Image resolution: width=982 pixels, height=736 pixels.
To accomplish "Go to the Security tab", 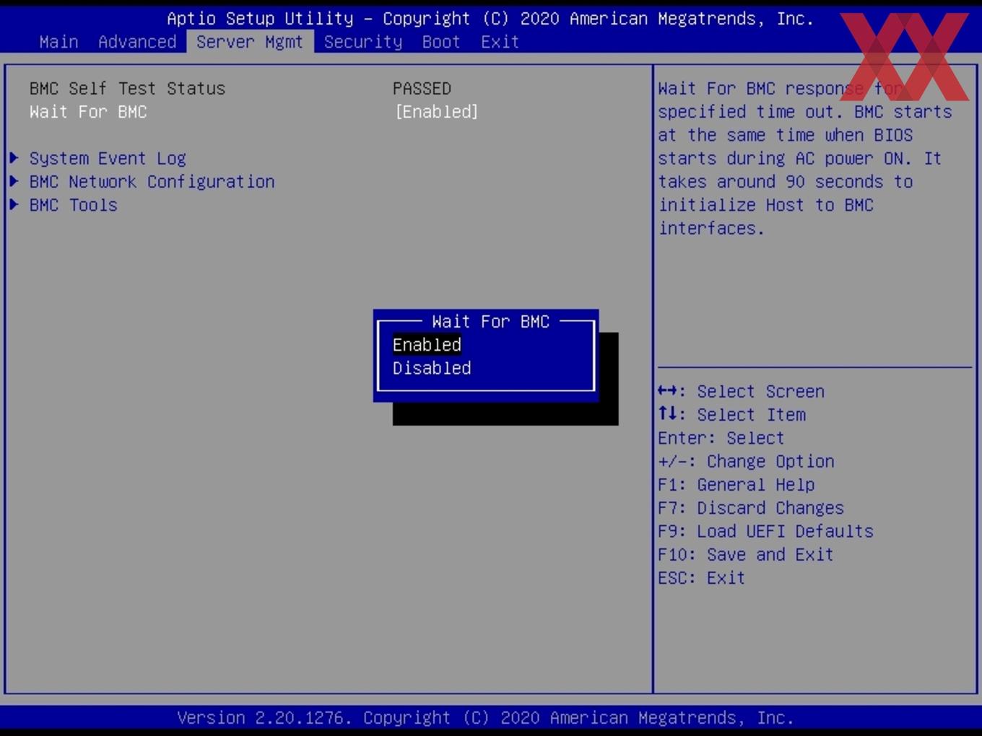I will [x=363, y=42].
